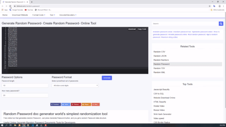Open Resize Video tool
The width and height of the screenshot is (226, 127).
(x=159, y=110)
